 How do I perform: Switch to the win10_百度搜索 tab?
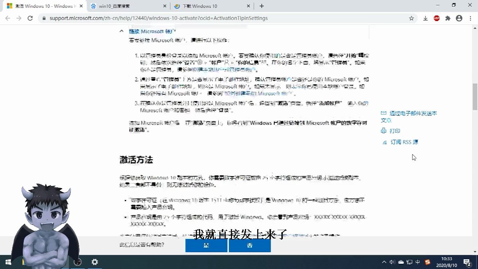[128, 6]
